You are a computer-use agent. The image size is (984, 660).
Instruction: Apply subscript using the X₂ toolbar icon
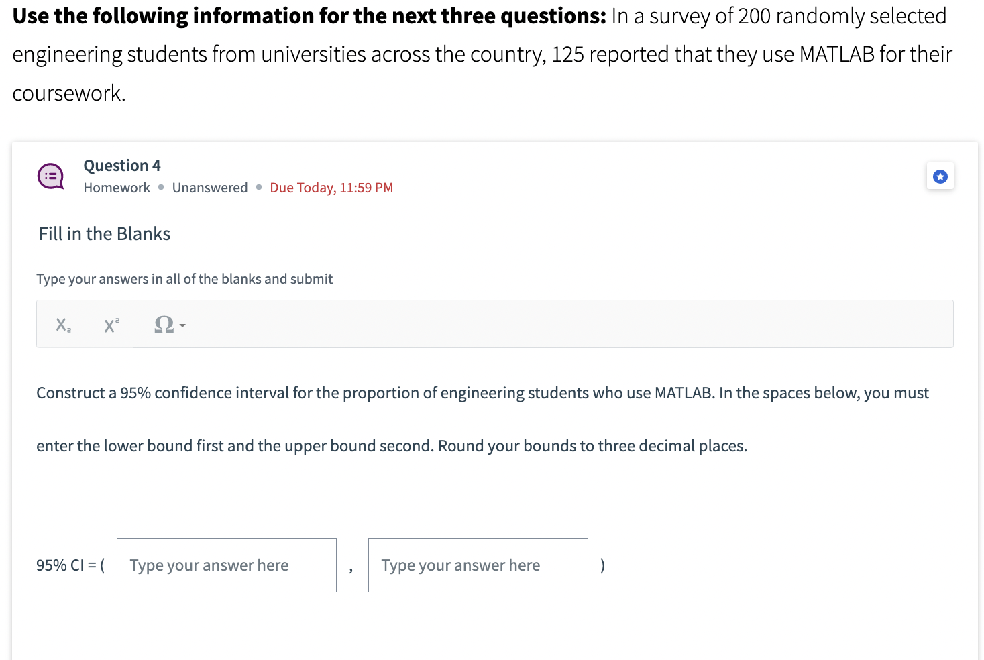[62, 324]
